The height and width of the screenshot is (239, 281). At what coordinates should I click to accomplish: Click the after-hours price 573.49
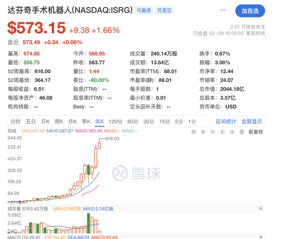tap(31, 42)
